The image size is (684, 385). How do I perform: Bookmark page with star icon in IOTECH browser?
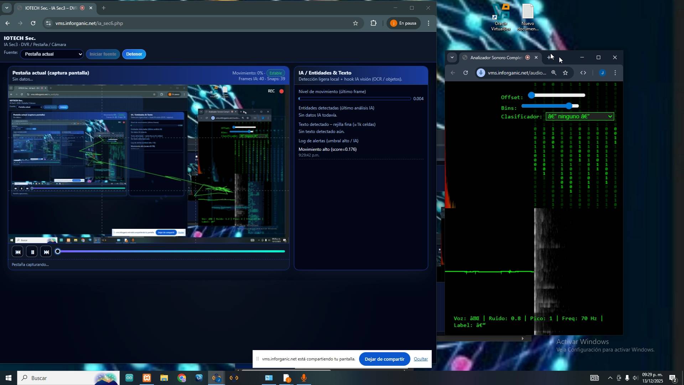coord(355,23)
